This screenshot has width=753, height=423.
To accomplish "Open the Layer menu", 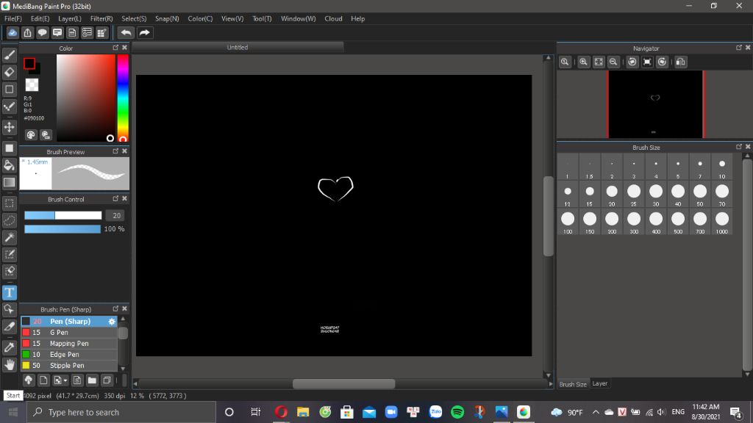I will tap(70, 18).
